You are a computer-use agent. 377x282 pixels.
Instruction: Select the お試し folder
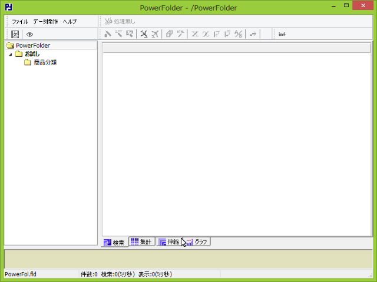pyautogui.click(x=32, y=54)
